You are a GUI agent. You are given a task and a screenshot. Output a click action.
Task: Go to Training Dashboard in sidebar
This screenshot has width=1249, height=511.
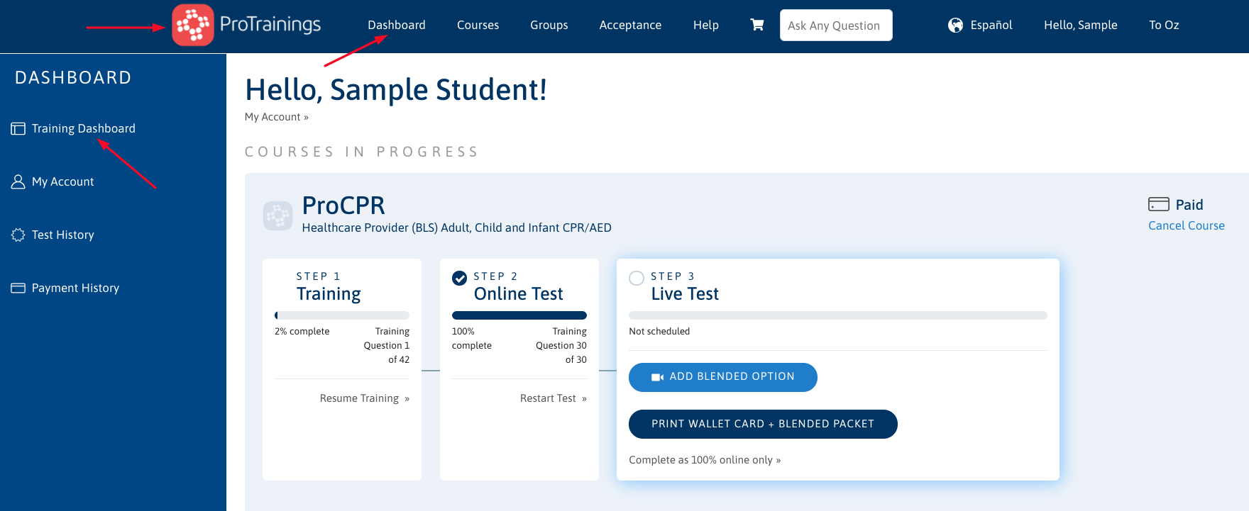click(x=84, y=128)
